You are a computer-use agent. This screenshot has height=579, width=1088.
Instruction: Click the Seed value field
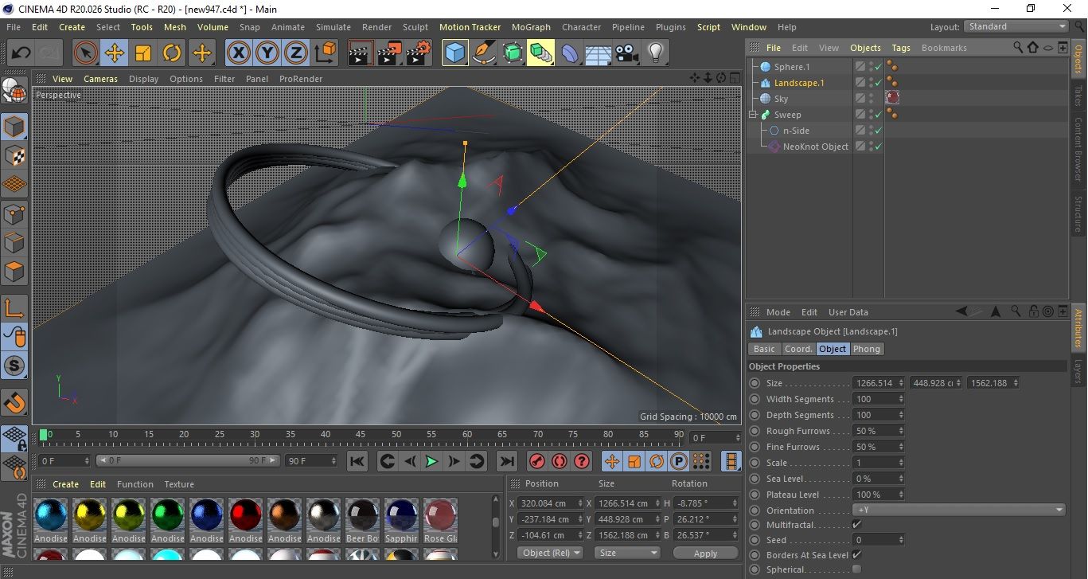(x=879, y=540)
